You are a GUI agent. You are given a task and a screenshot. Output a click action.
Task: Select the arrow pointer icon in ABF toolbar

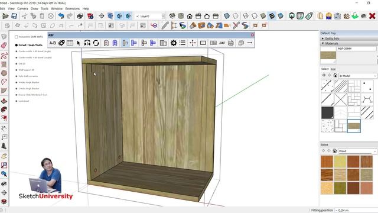[79, 43]
